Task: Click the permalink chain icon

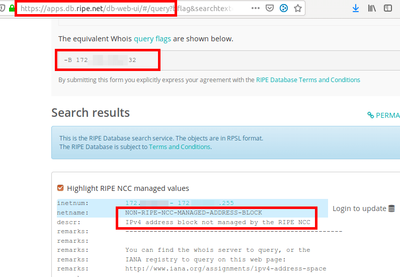Action: pyautogui.click(x=370, y=115)
